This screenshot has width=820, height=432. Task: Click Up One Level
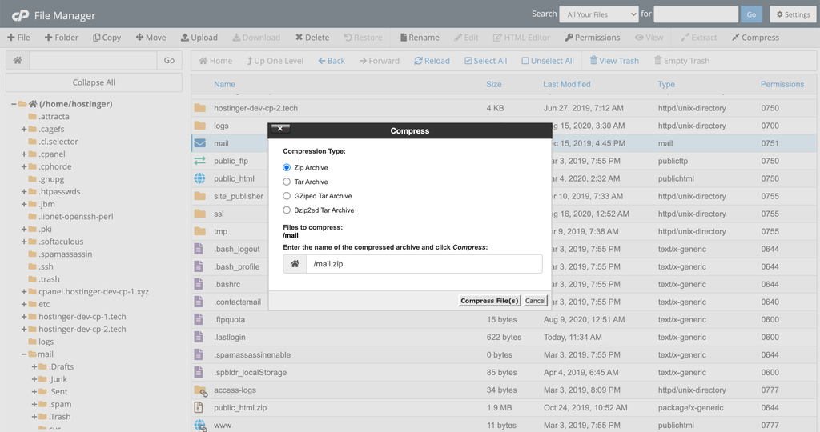pos(275,61)
